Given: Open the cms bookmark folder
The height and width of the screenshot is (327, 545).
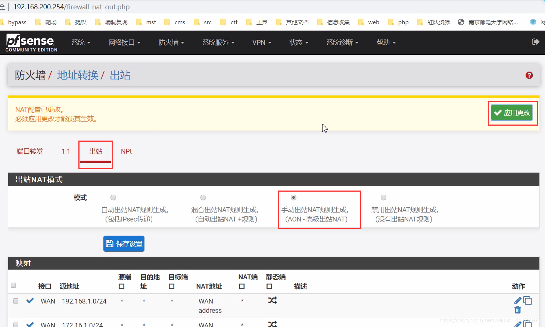Looking at the screenshot, I should point(175,22).
